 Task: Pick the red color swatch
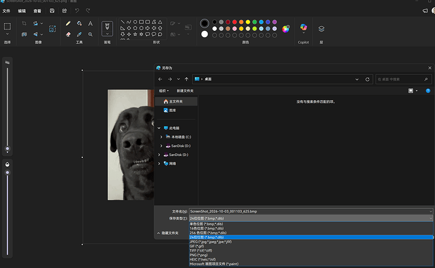(235, 22)
